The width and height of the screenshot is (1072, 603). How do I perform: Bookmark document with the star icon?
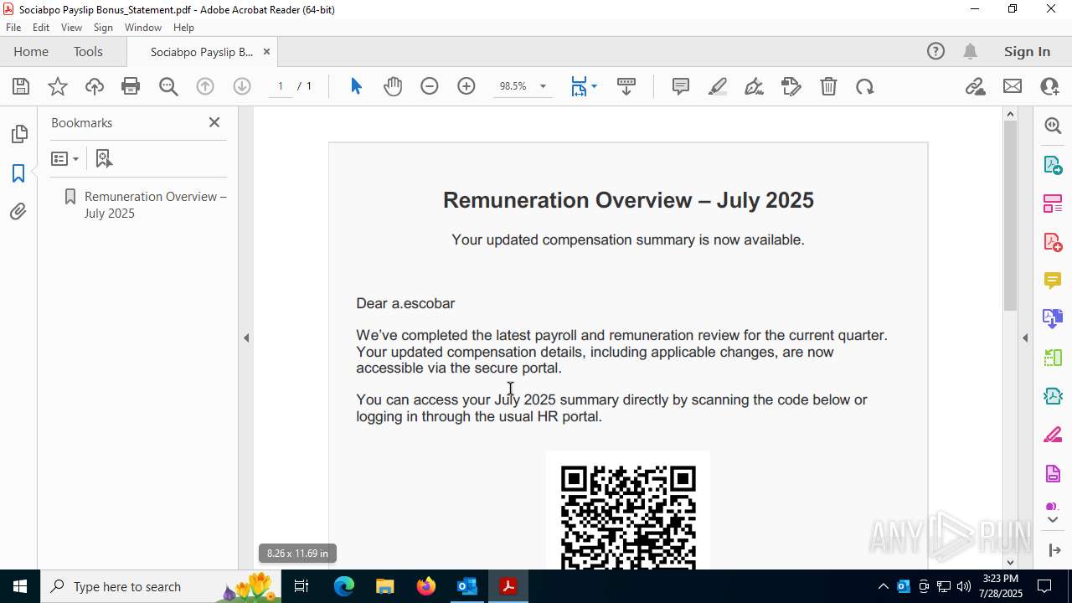click(58, 86)
